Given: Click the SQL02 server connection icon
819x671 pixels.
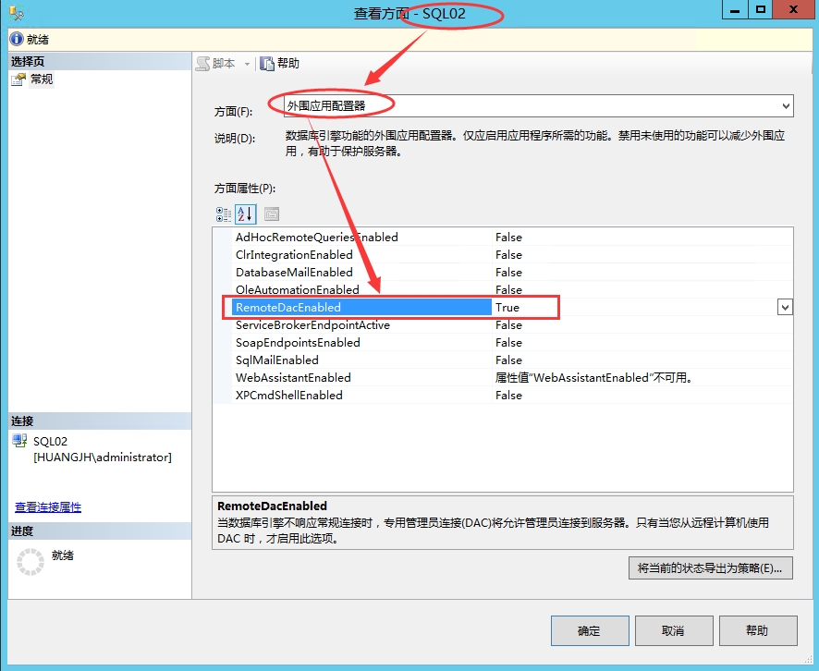Looking at the screenshot, I should [x=19, y=441].
